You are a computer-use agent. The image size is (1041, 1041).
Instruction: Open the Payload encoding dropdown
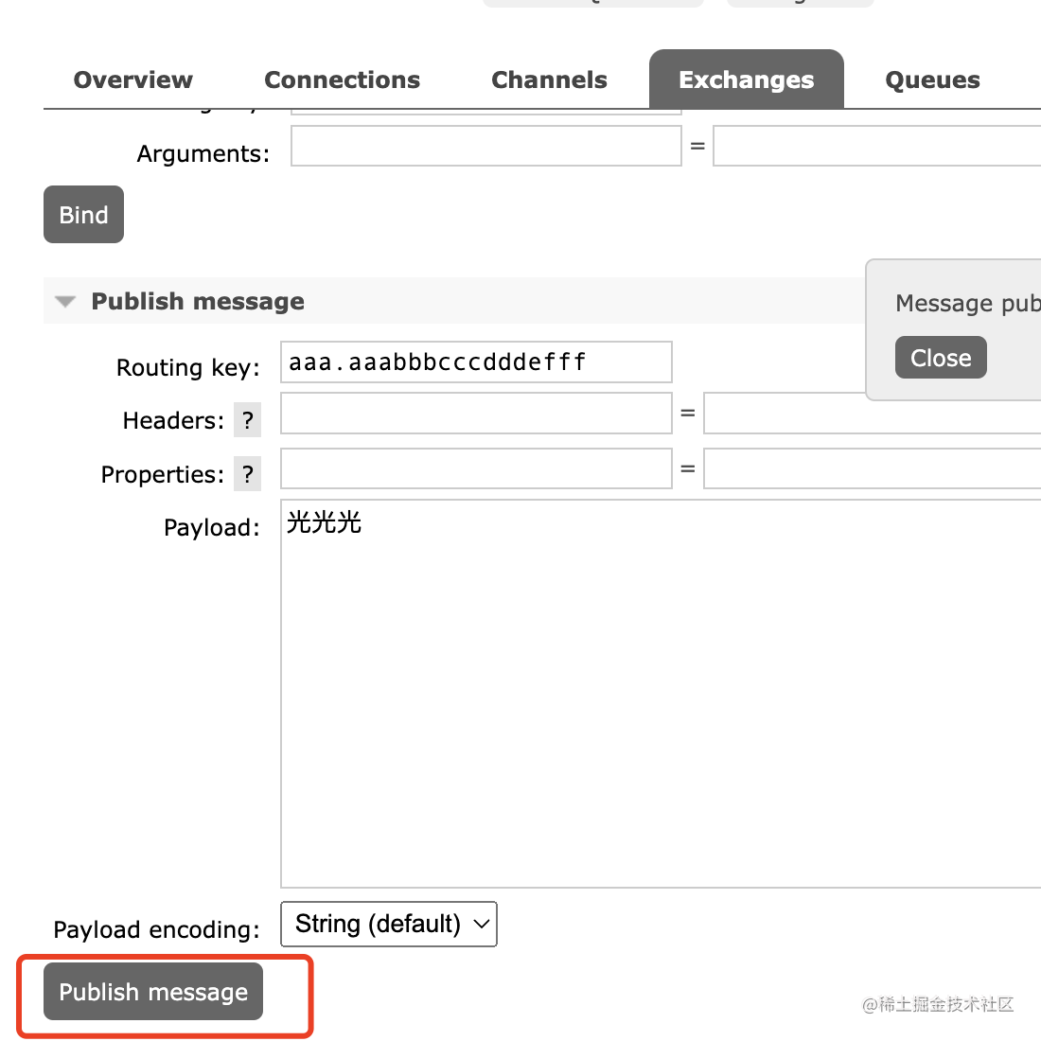click(x=389, y=924)
